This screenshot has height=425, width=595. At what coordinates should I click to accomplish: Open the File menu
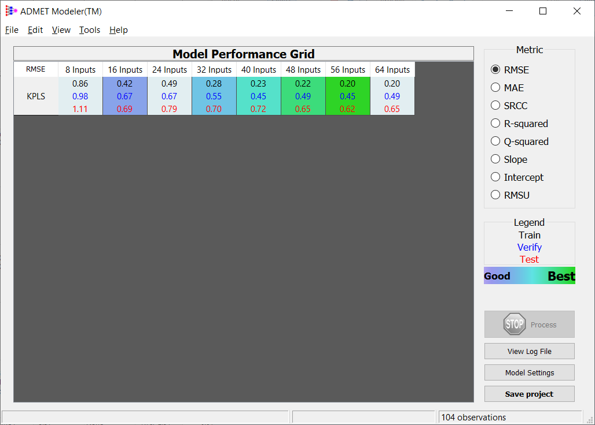[12, 30]
